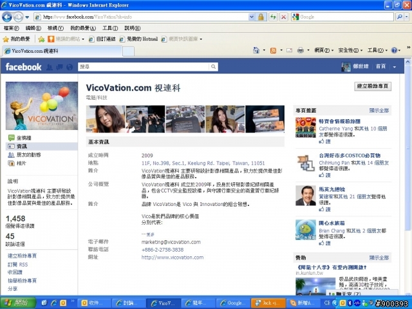Click the add to favorites bar star icon
The width and height of the screenshot is (412, 309).
pyautogui.click(x=41, y=39)
